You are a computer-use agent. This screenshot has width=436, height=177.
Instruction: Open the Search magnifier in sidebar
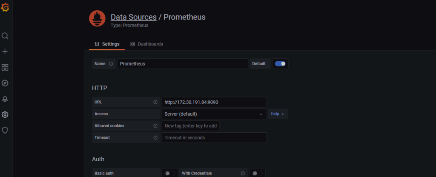coord(5,36)
